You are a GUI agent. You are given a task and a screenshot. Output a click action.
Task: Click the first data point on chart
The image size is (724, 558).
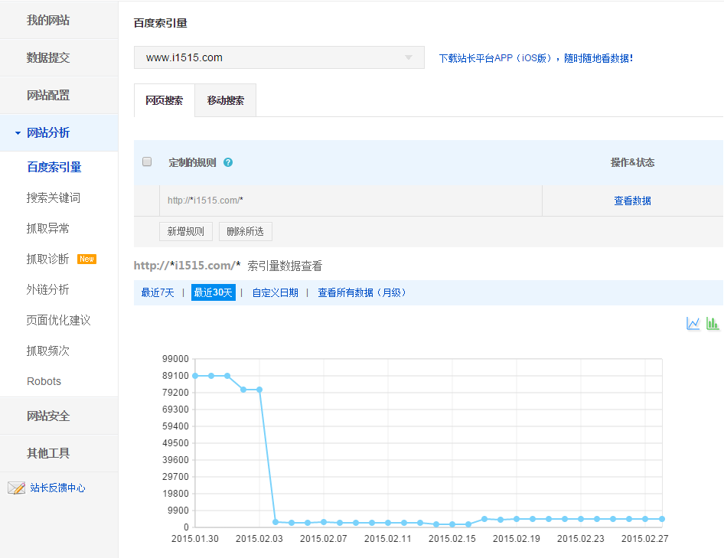point(195,376)
